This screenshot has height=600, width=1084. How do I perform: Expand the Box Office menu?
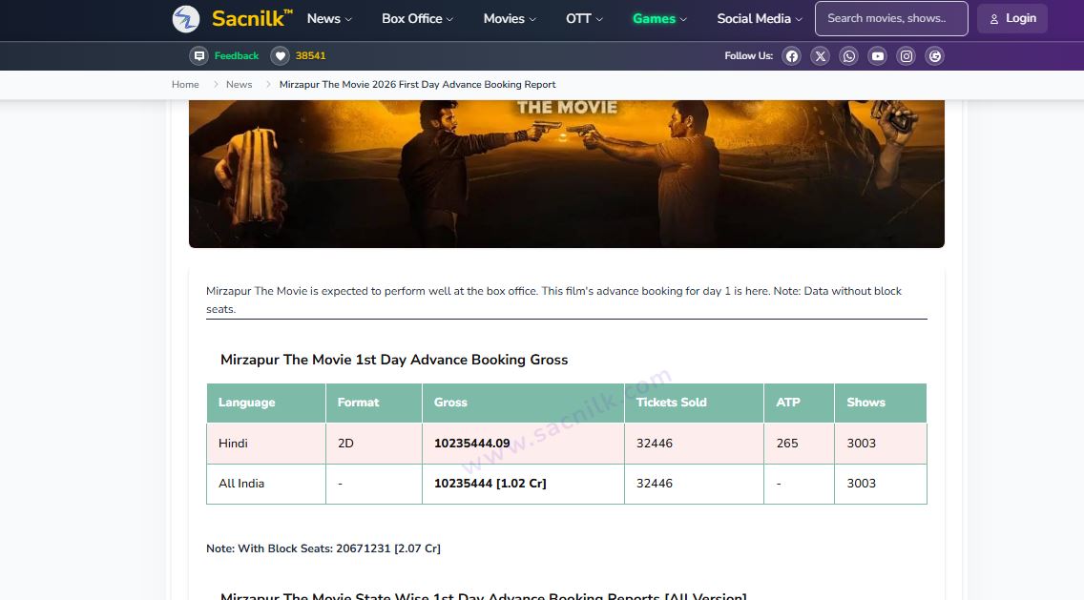[417, 19]
